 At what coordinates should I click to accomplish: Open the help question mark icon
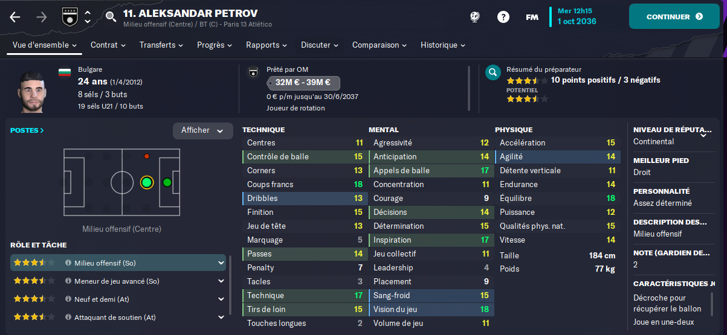(x=503, y=17)
